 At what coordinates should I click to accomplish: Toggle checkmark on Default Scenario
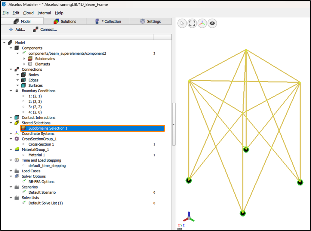pyautogui.click(x=24, y=192)
